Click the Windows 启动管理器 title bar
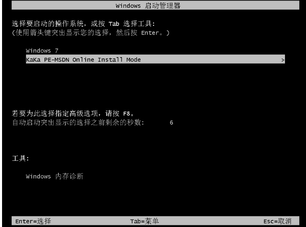 click(155, 5)
